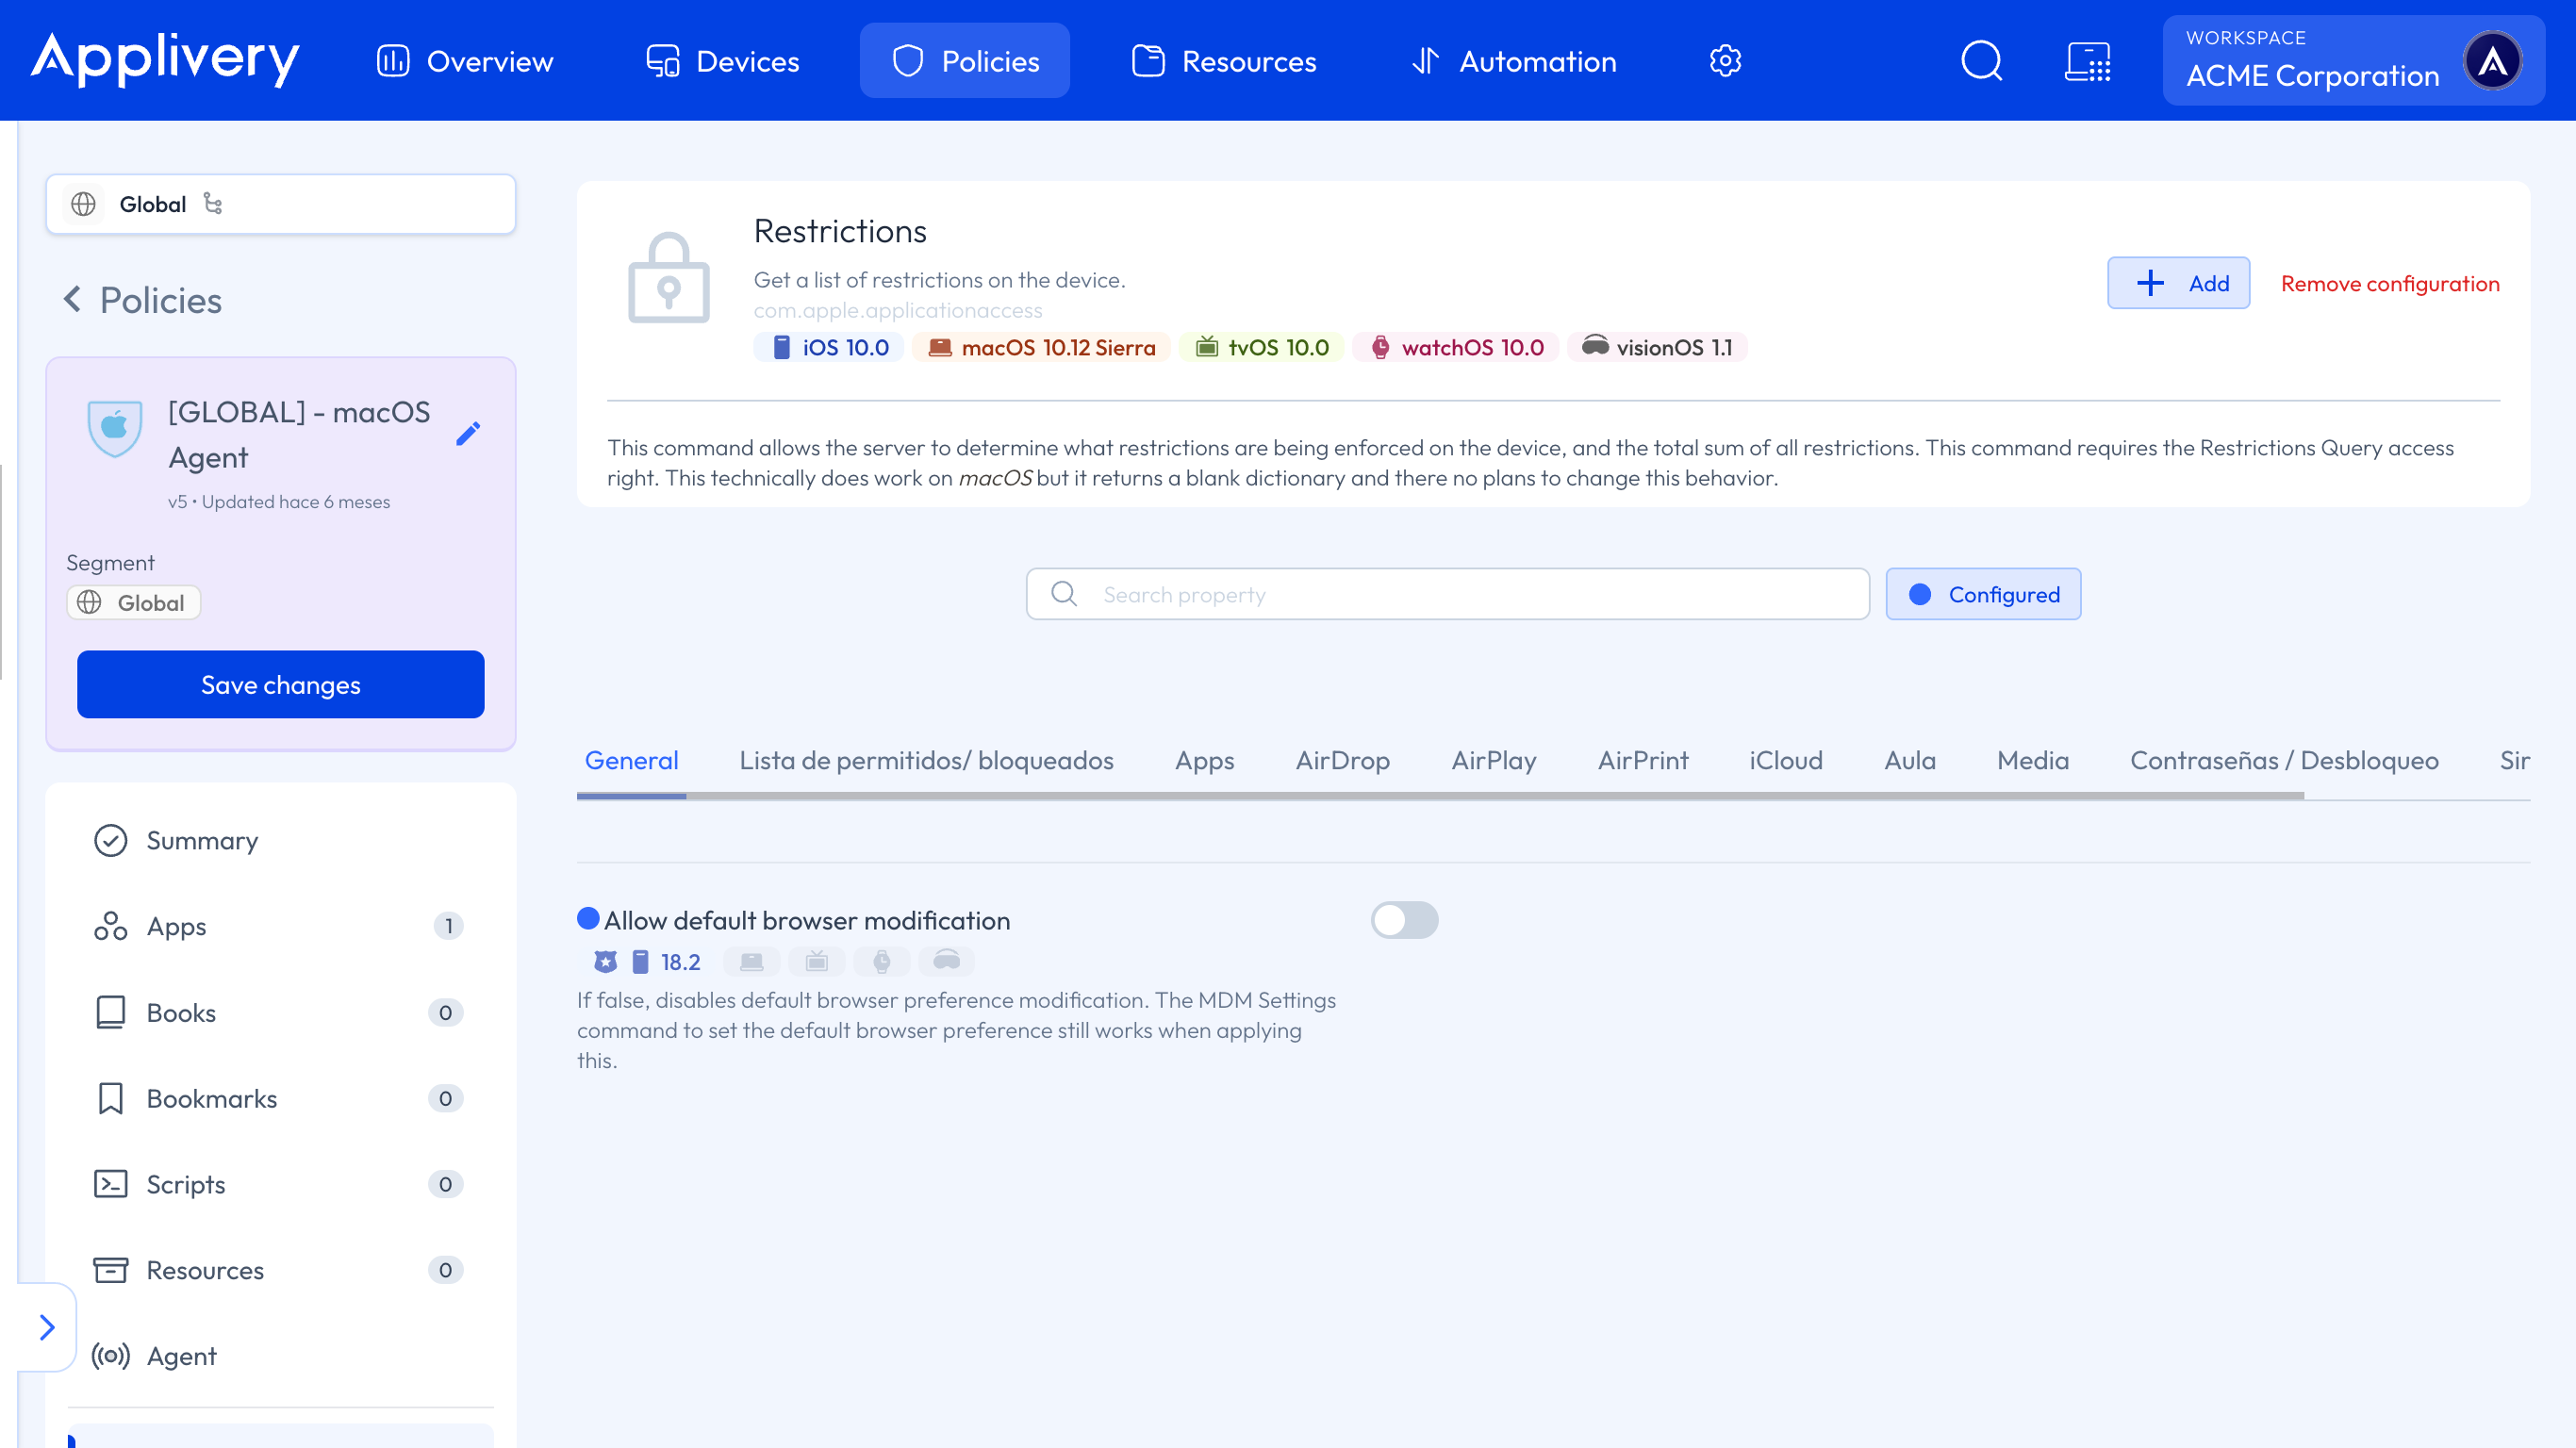Click the greyed watchOS platform icon

click(882, 962)
